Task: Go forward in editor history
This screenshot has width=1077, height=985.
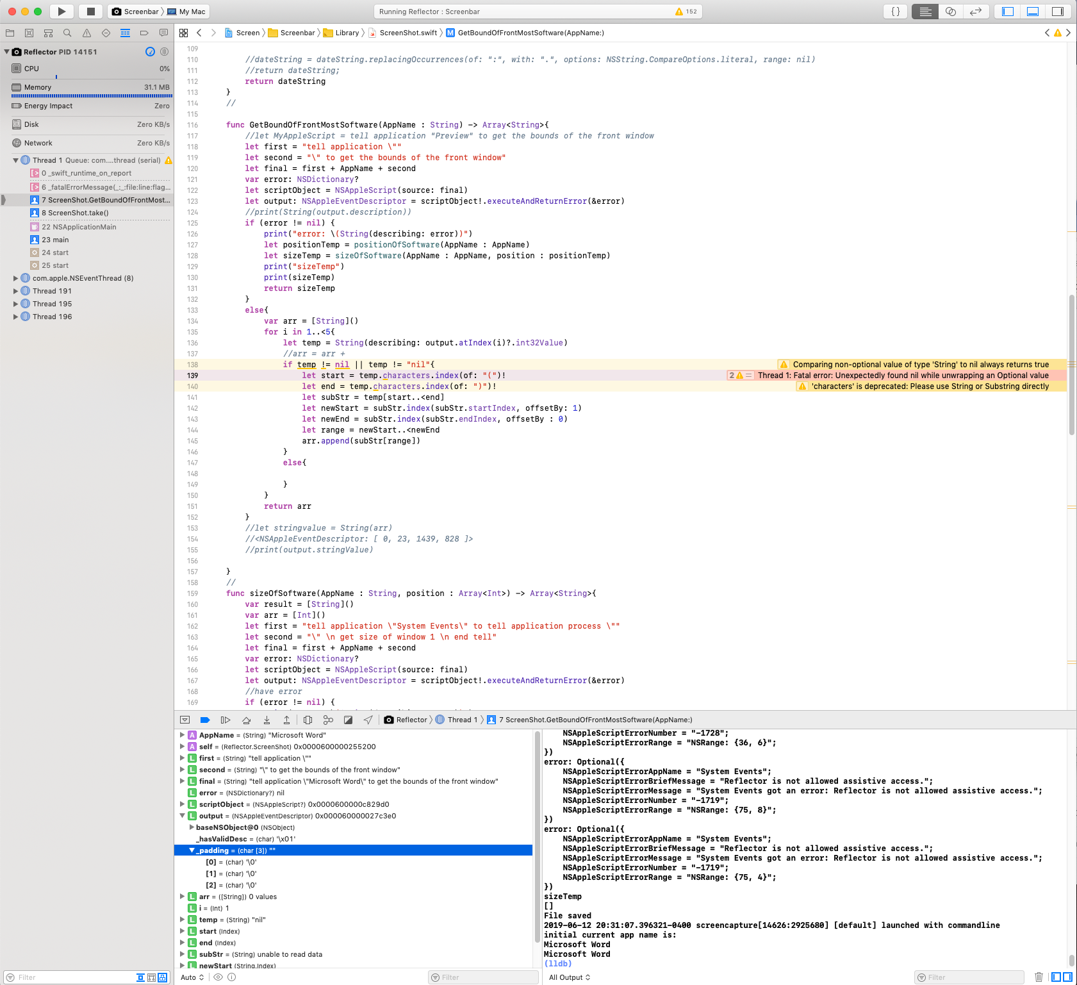Action: pyautogui.click(x=213, y=33)
